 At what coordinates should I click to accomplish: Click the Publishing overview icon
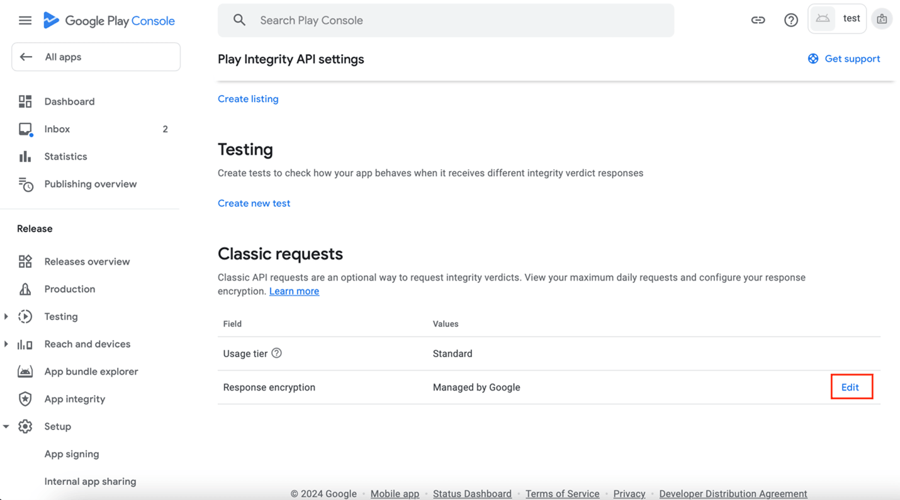[x=25, y=184]
